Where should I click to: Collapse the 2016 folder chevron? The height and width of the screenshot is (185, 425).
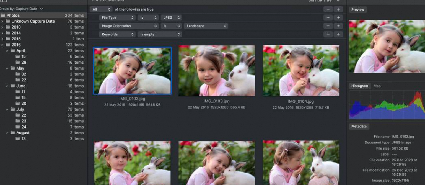coord(2,45)
